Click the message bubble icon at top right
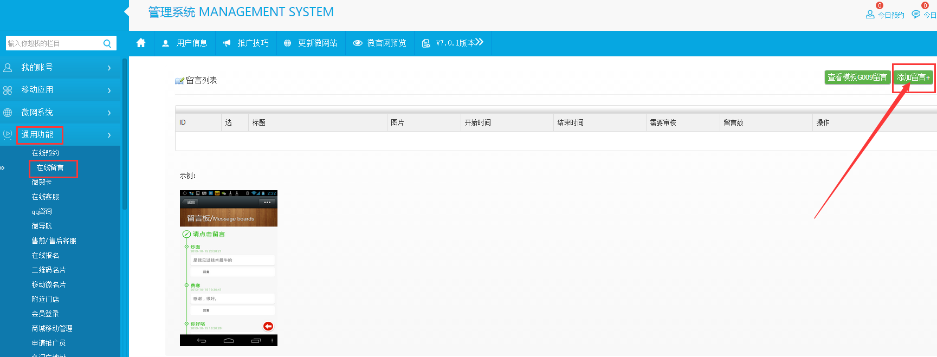The height and width of the screenshot is (357, 937). [x=916, y=15]
